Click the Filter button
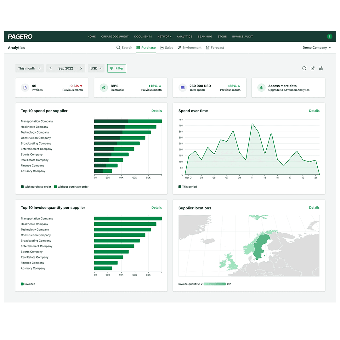340x340 pixels. point(117,68)
